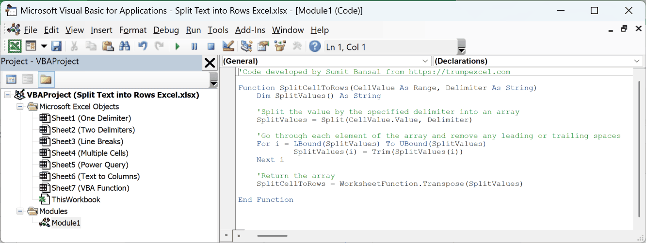Click Full Module View button at code pane bottom
The image size is (646, 243).
[238, 236]
